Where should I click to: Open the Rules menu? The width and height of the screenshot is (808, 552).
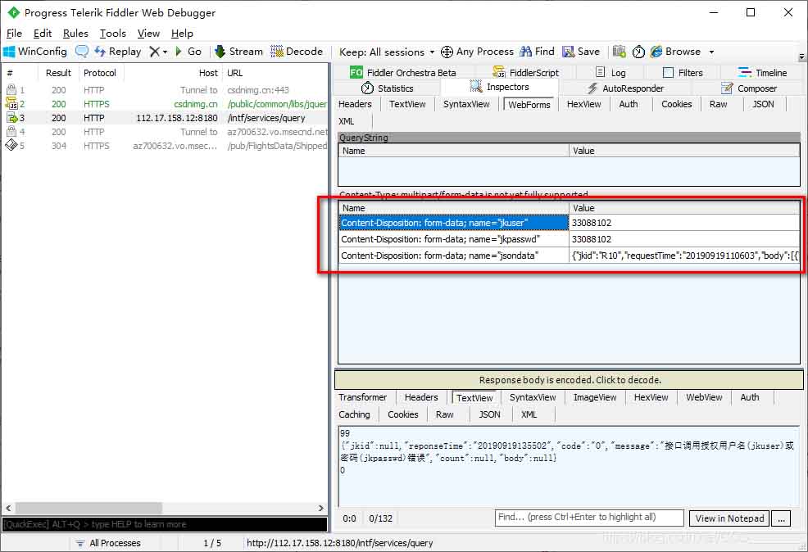click(x=75, y=33)
